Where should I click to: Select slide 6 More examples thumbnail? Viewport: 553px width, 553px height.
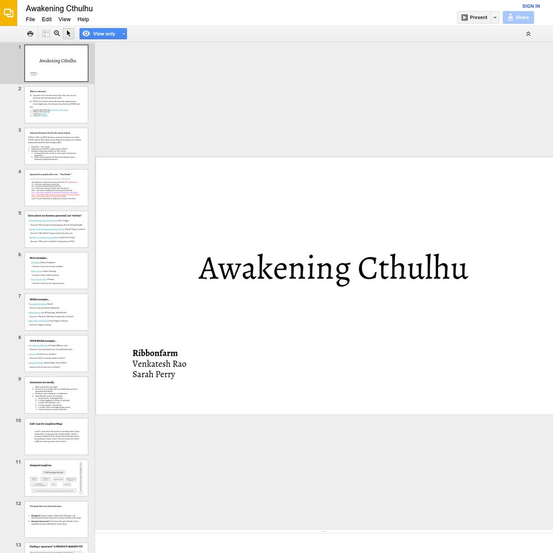coord(56,270)
